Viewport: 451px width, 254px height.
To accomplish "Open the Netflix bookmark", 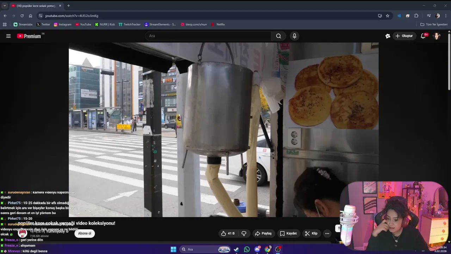I will tap(218, 24).
